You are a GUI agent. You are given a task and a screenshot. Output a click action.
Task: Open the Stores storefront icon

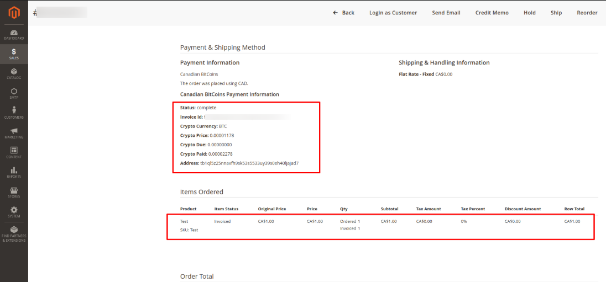[x=14, y=192]
